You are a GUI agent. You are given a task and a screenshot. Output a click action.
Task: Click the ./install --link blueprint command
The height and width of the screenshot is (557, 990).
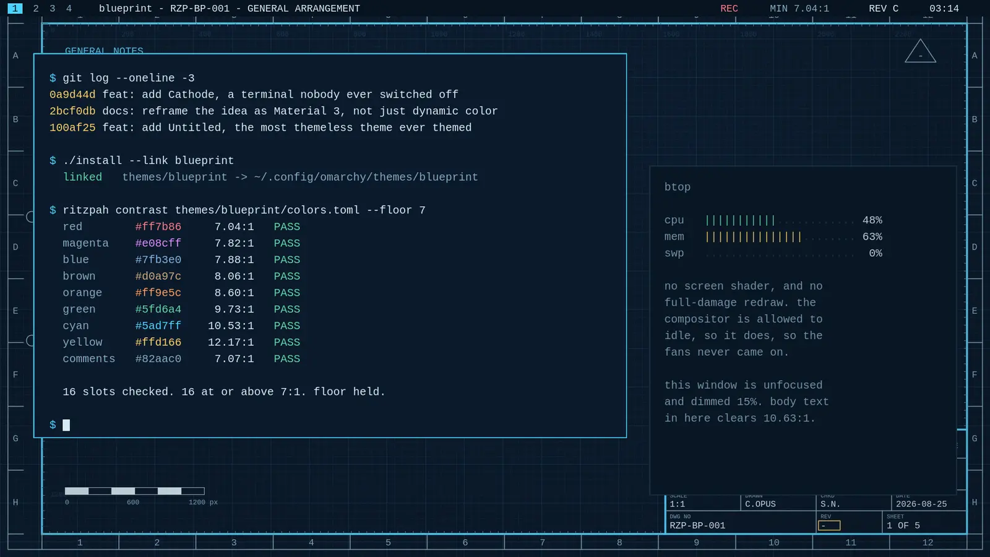click(x=148, y=161)
